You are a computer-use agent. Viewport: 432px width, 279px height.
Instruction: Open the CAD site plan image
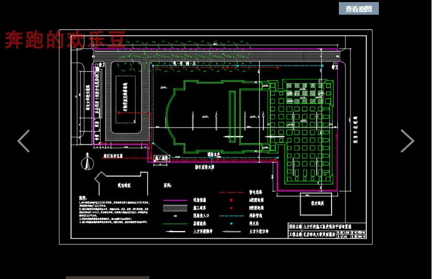pos(216,137)
